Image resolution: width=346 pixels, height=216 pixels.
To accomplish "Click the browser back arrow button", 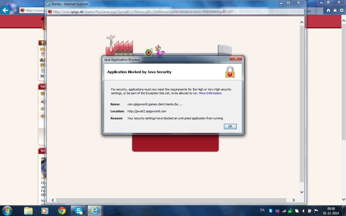I will click(x=5, y=10).
